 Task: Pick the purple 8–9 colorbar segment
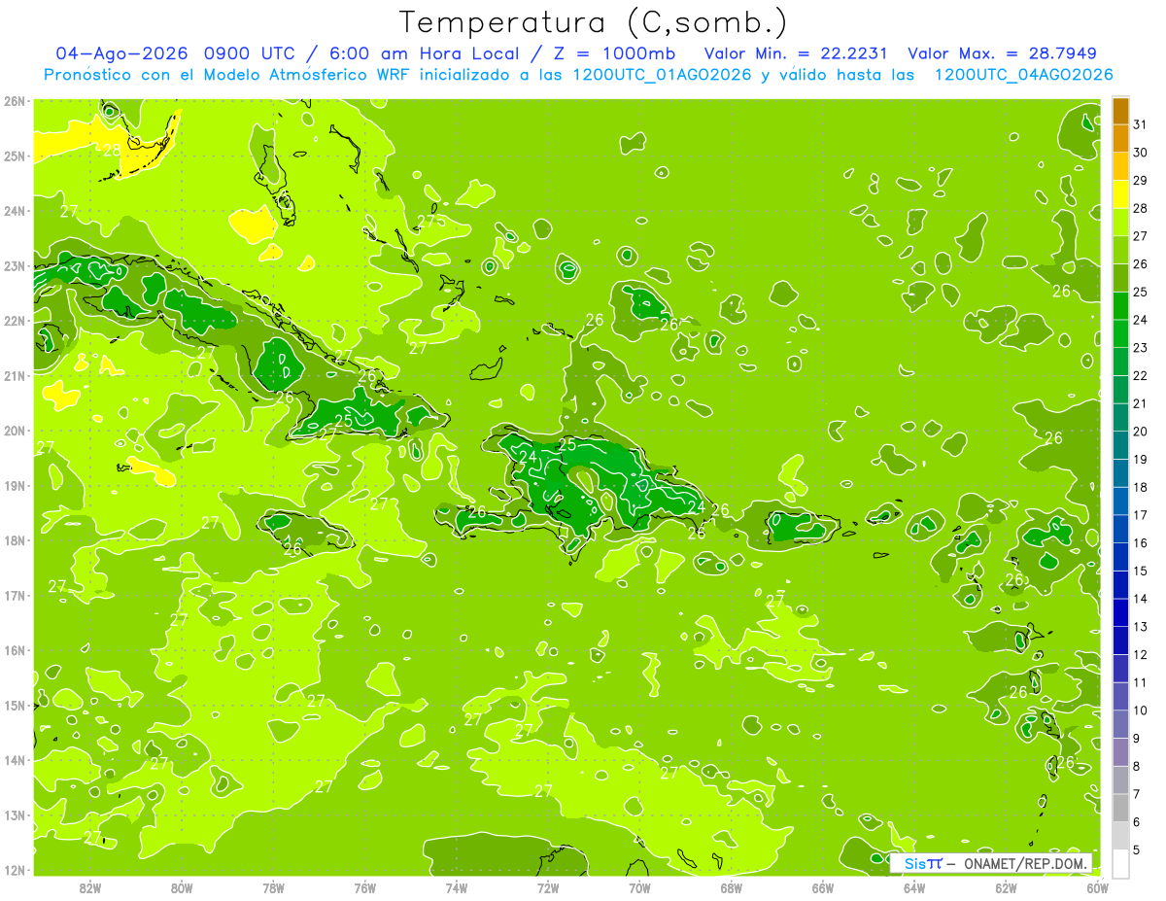pos(1120,752)
